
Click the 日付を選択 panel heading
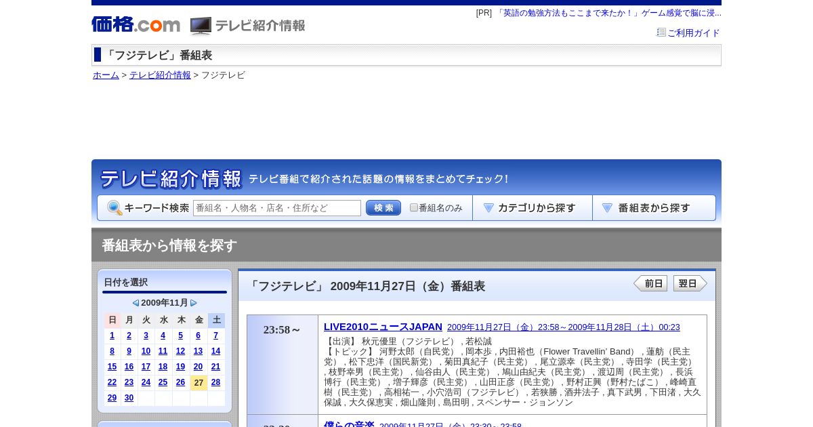125,282
